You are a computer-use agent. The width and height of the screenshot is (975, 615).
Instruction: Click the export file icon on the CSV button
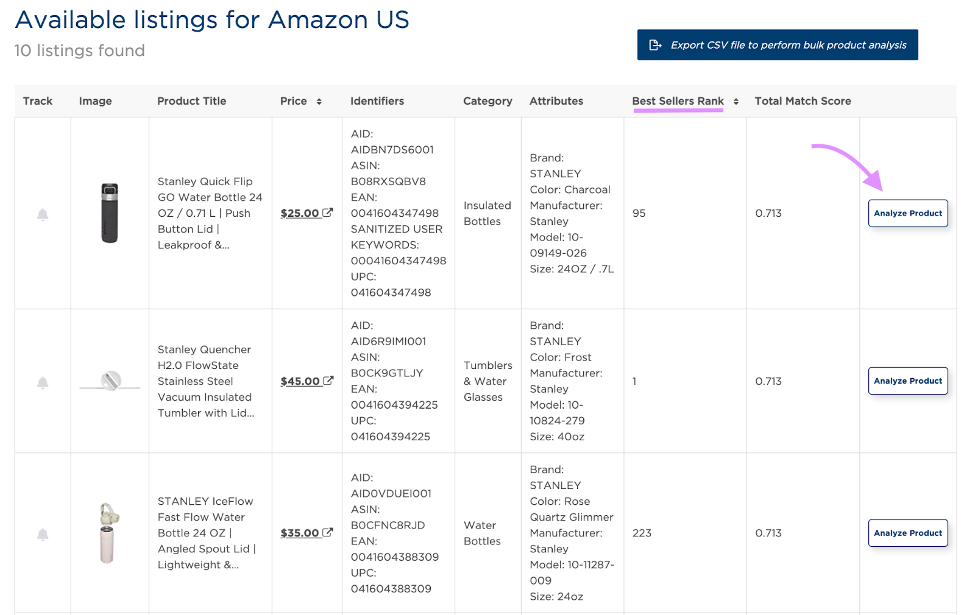[x=656, y=44]
